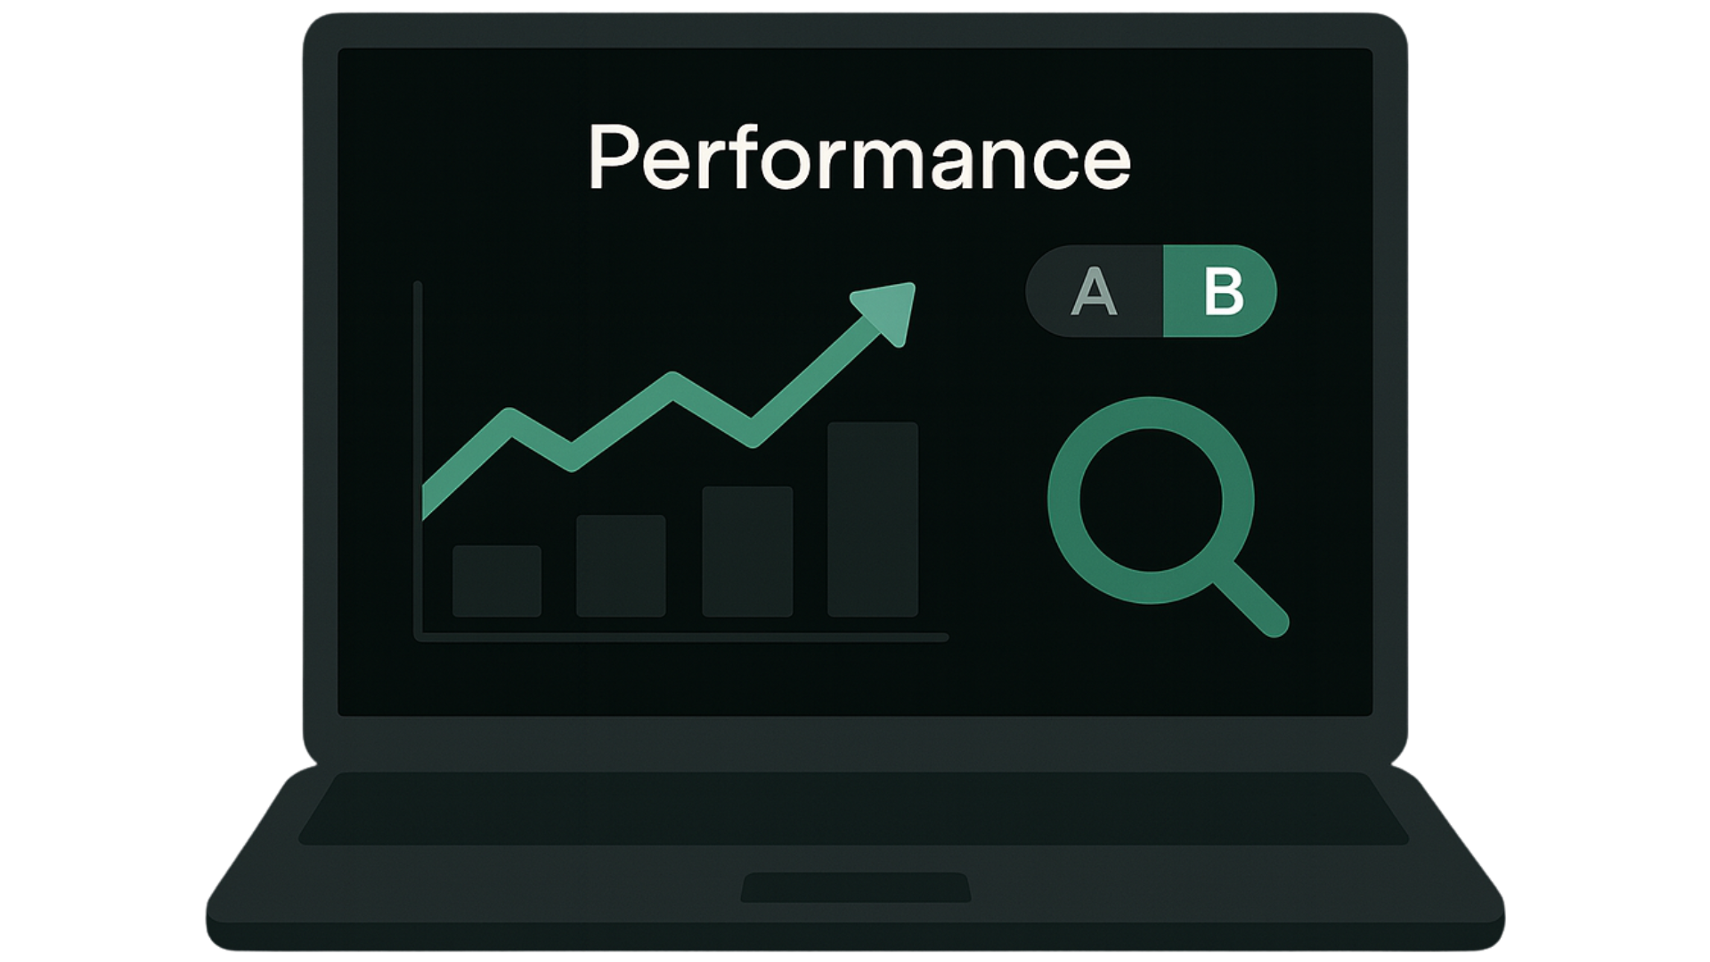
Task: Select option A in the A/B toggle
Action: 1095,291
